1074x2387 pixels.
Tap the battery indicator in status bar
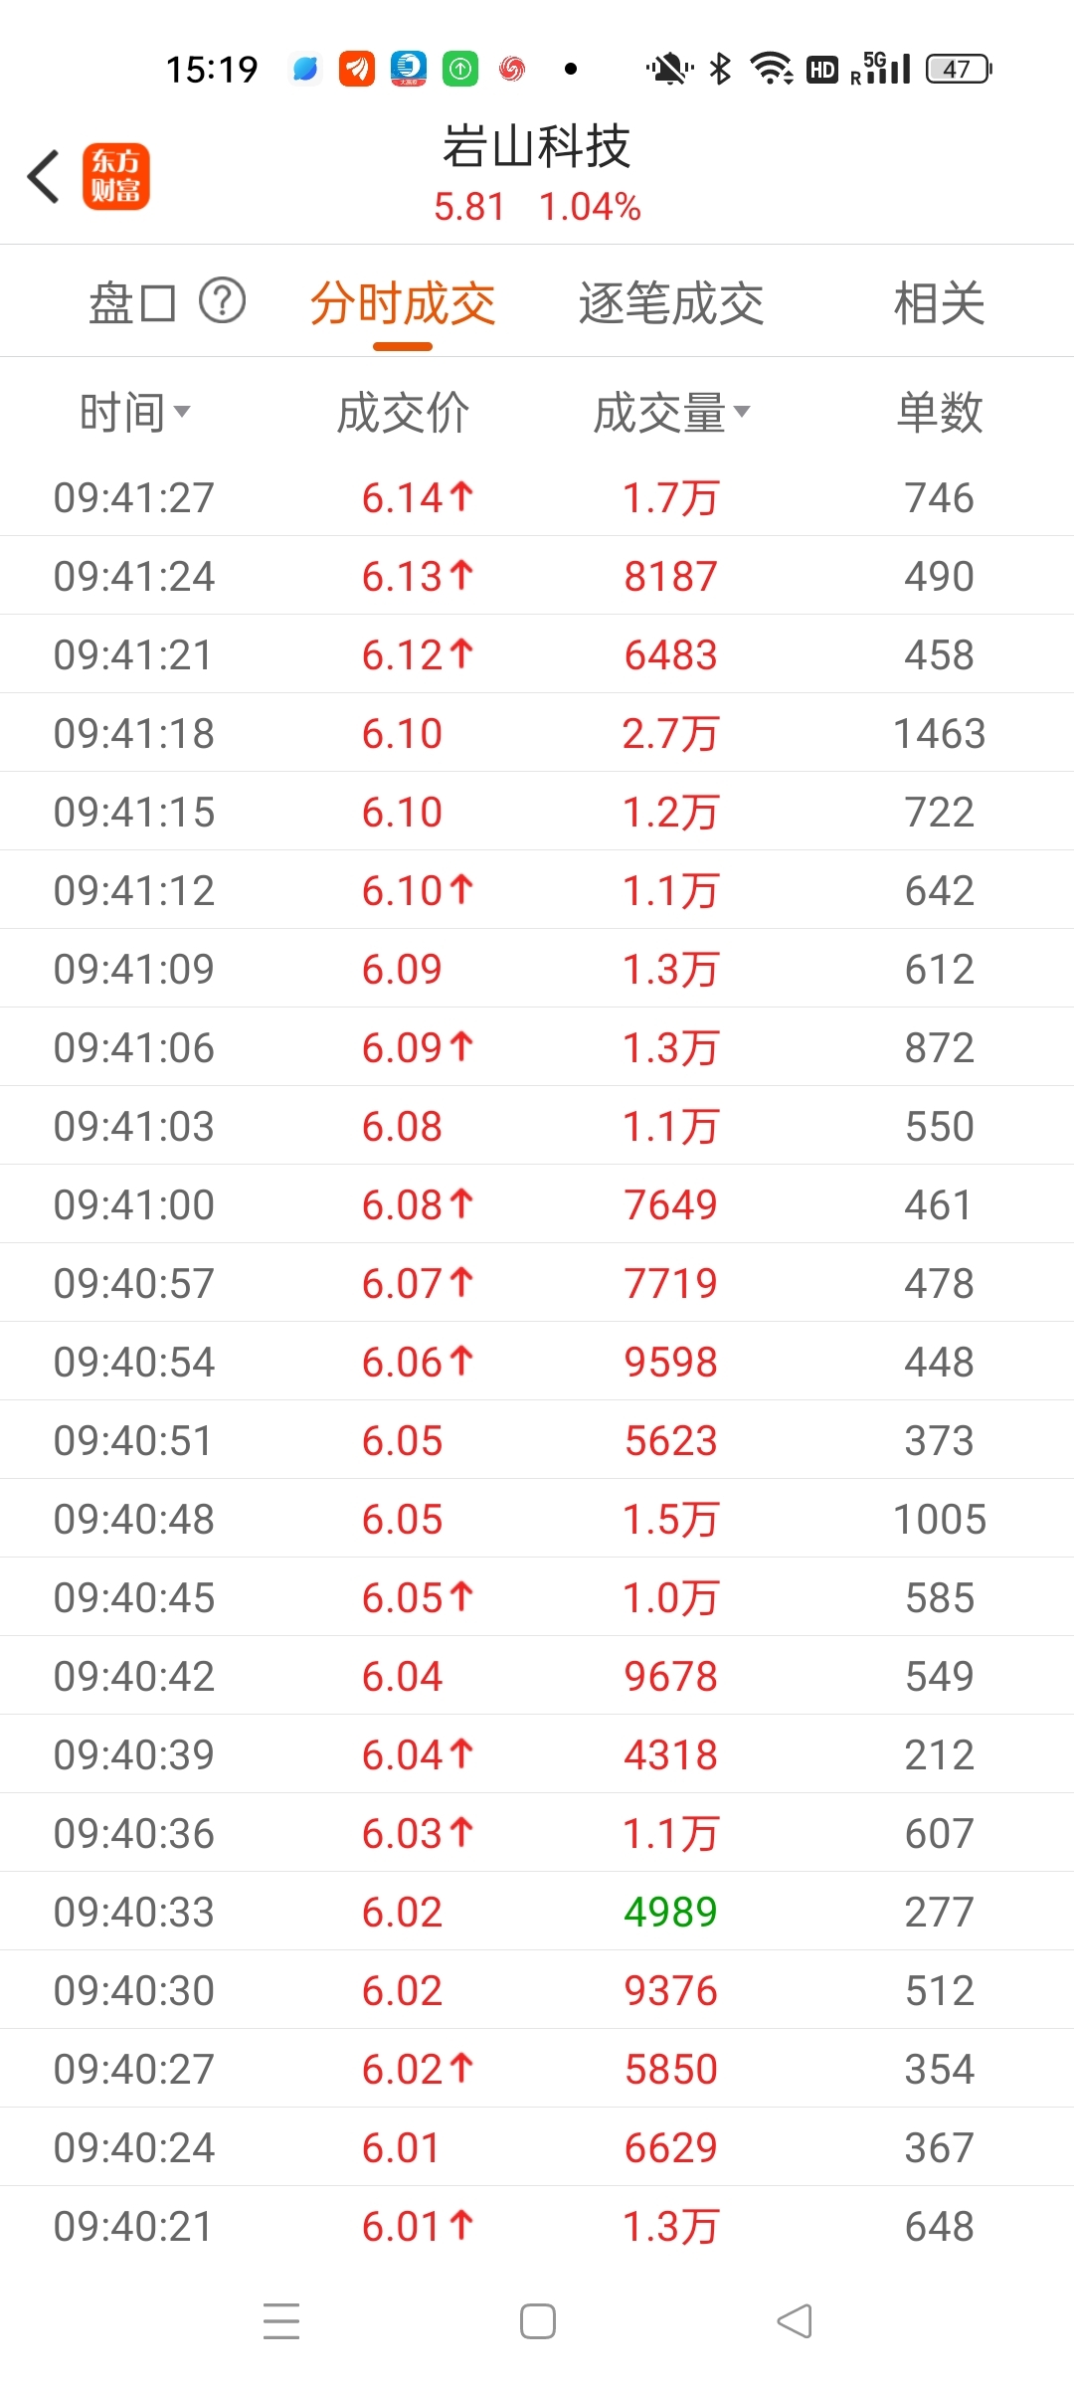coord(959,69)
